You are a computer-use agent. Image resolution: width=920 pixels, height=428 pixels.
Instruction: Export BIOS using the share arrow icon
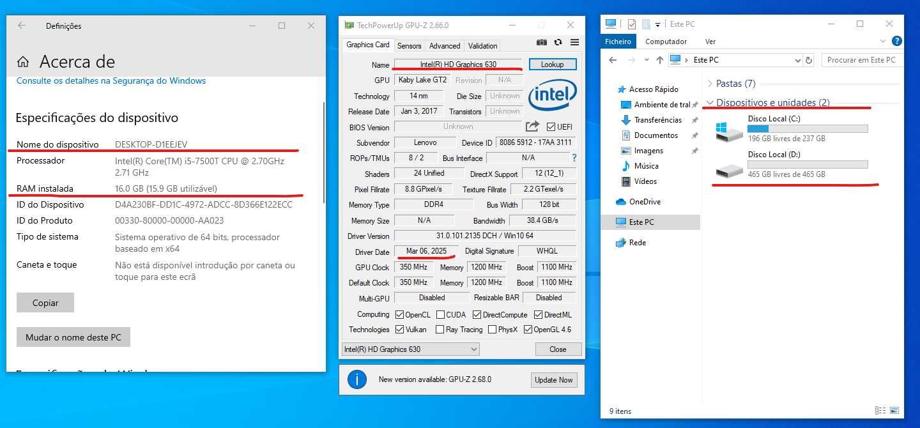click(532, 126)
